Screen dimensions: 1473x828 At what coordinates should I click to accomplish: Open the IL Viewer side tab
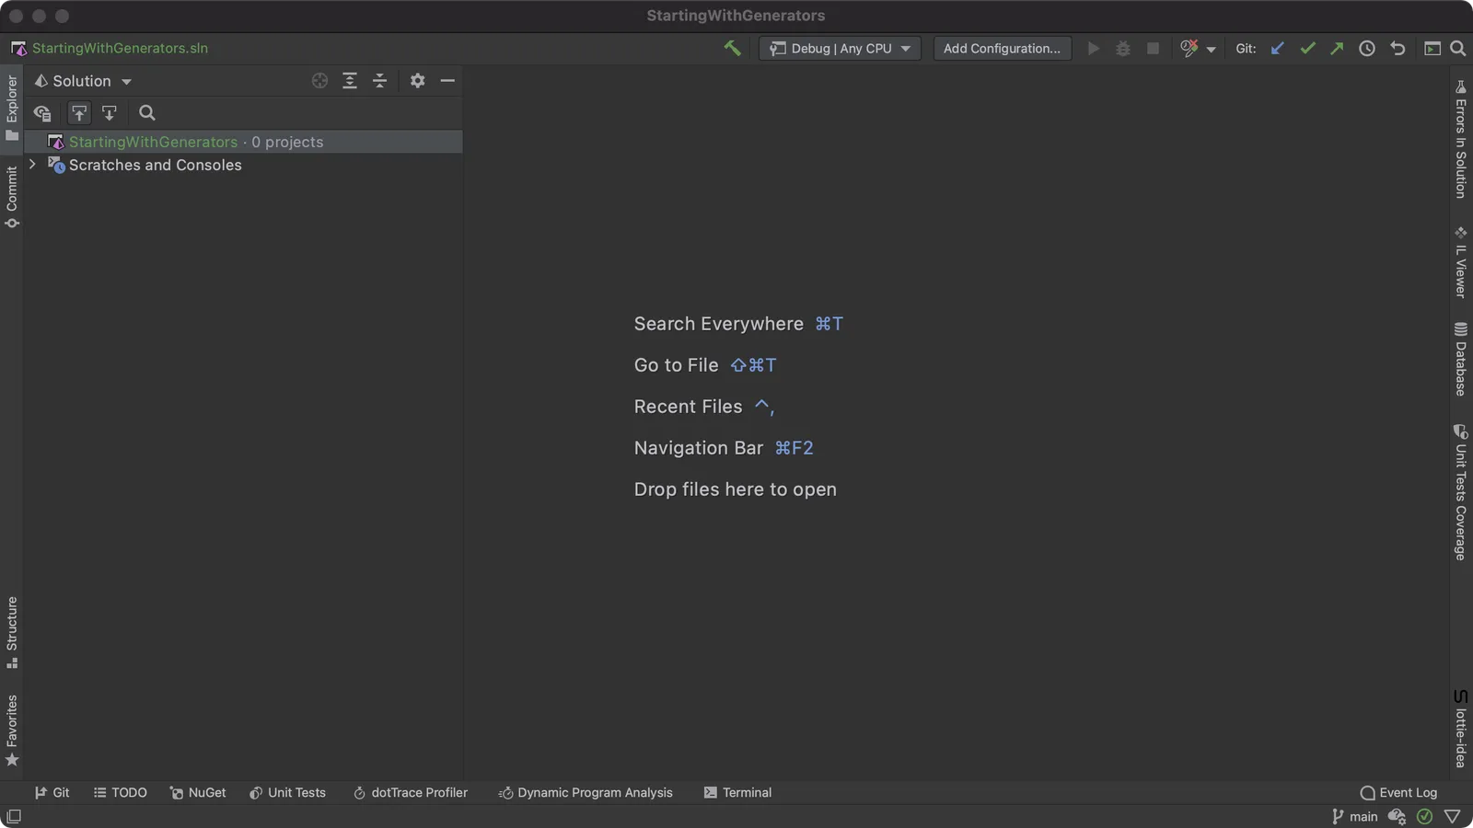point(1460,262)
